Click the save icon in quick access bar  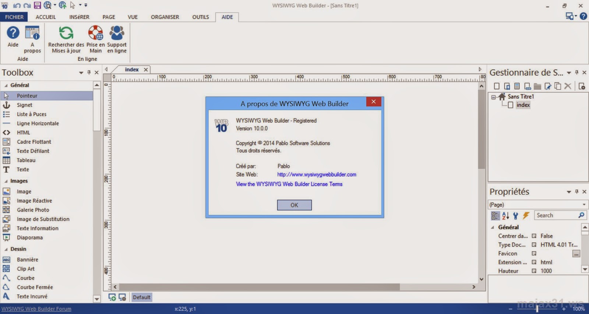tap(37, 5)
